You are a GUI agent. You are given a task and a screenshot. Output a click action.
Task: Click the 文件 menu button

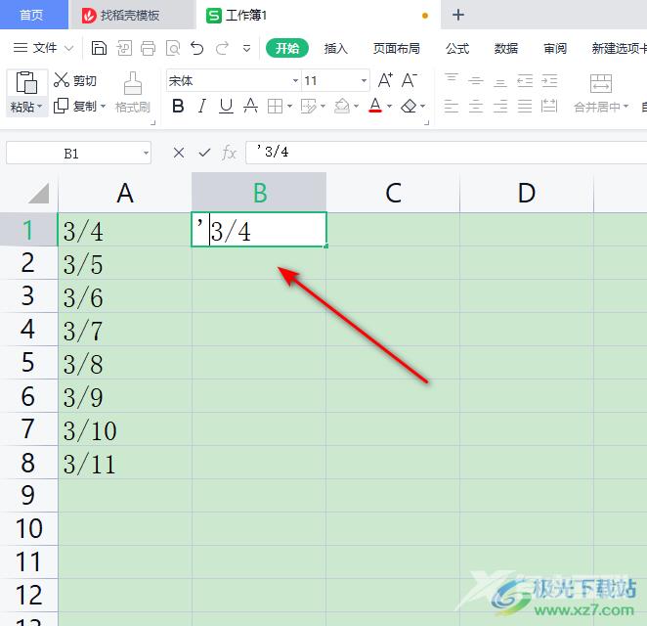tap(35, 48)
